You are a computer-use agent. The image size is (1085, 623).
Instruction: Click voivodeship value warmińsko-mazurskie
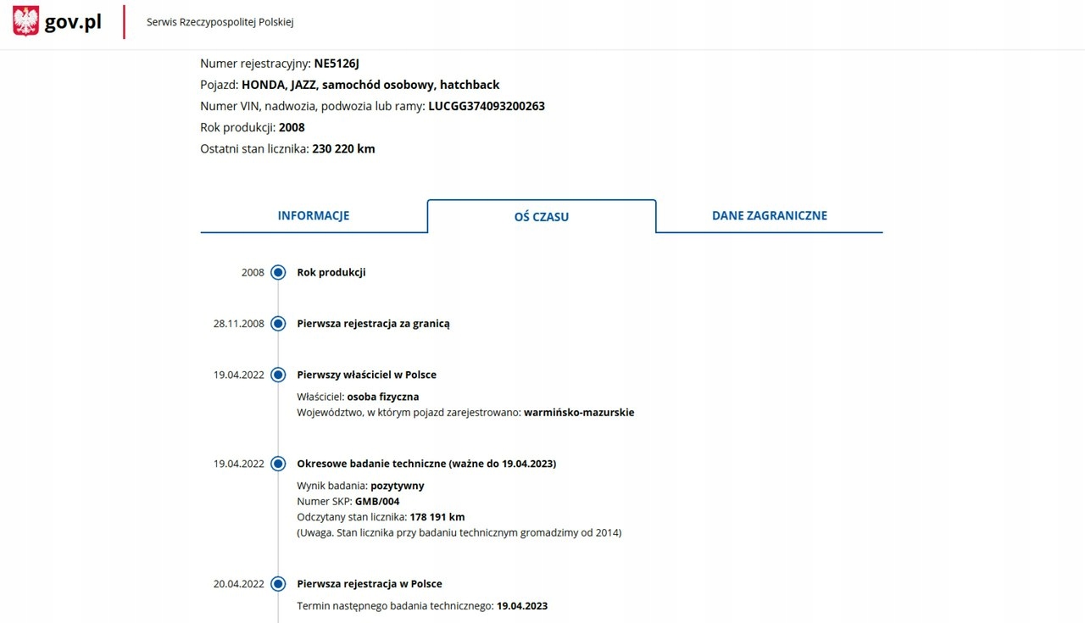(x=579, y=413)
